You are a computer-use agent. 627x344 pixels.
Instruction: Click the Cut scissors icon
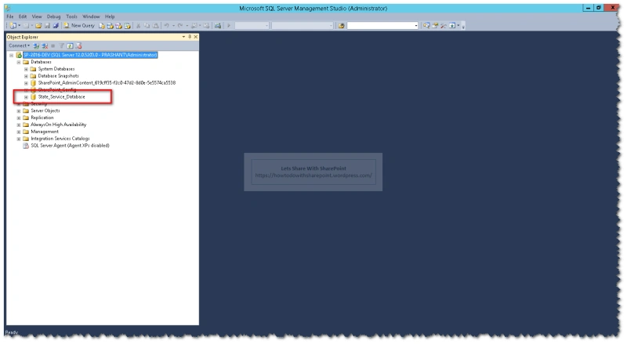(x=139, y=26)
